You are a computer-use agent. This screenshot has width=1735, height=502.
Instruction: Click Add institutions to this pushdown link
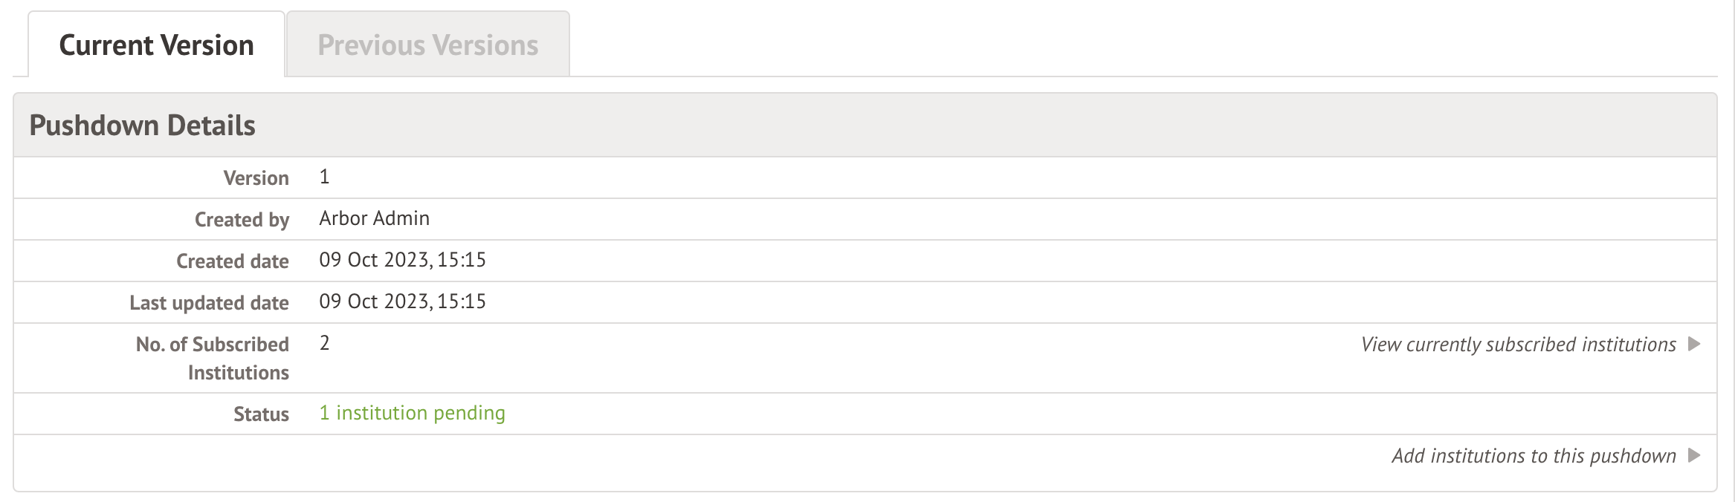[x=1534, y=456]
